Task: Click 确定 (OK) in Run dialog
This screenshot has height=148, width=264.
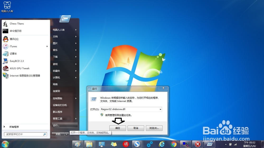Action: point(117,128)
